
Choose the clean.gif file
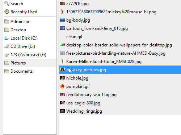120,37
